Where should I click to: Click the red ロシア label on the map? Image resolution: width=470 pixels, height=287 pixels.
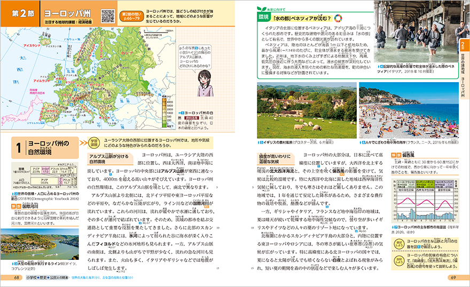pyautogui.click(x=127, y=53)
